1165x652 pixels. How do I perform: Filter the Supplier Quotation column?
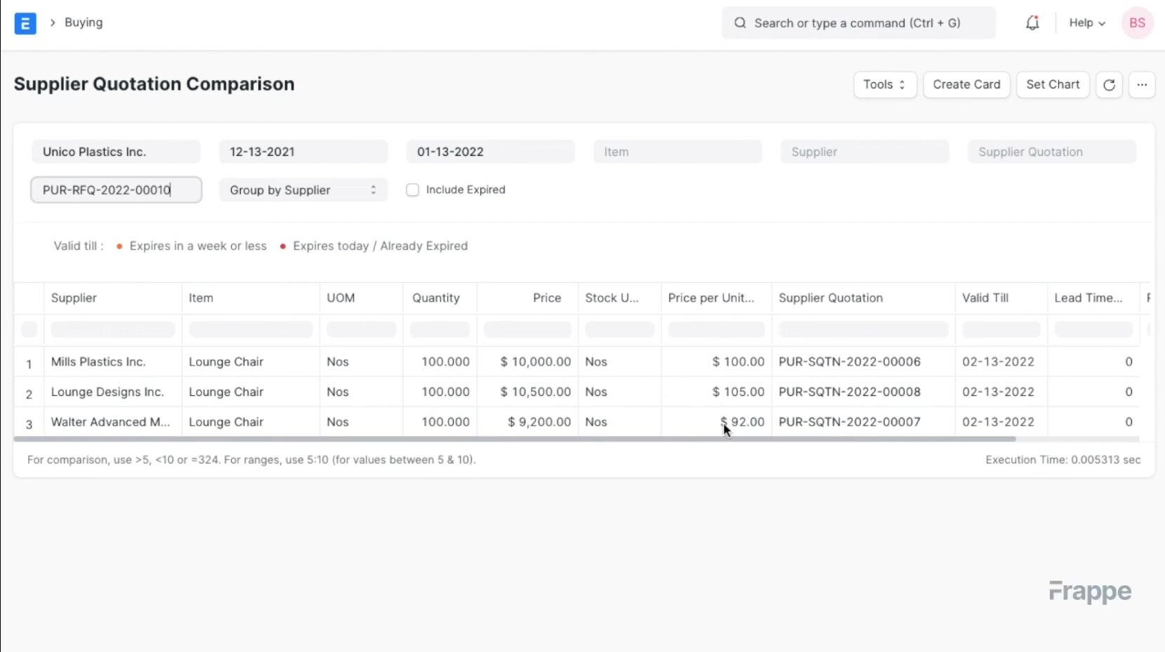[863, 329]
